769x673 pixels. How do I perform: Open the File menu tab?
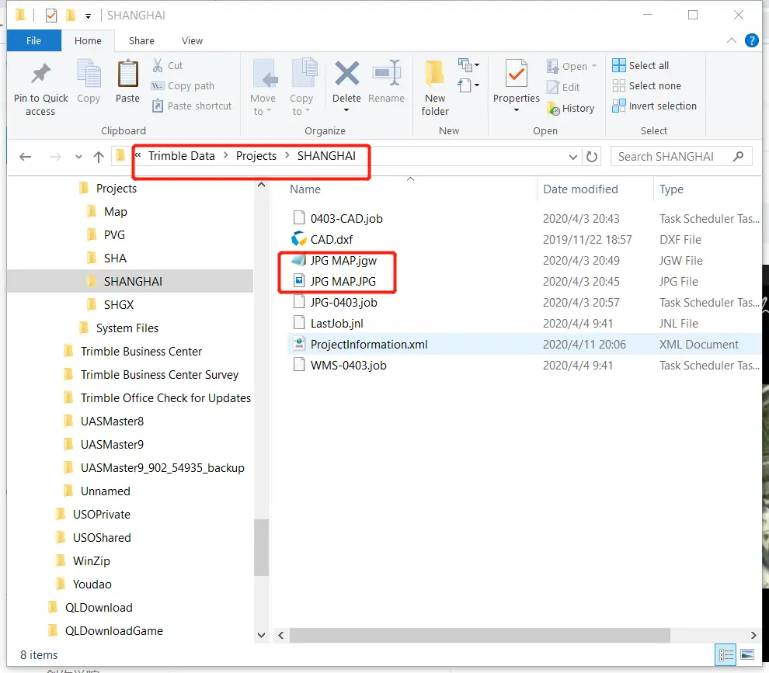tap(34, 40)
